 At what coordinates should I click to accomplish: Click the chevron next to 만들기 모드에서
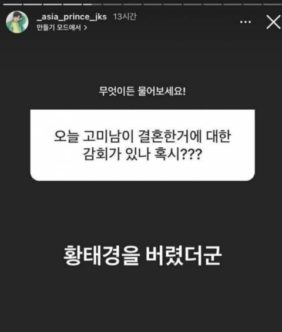[85, 28]
